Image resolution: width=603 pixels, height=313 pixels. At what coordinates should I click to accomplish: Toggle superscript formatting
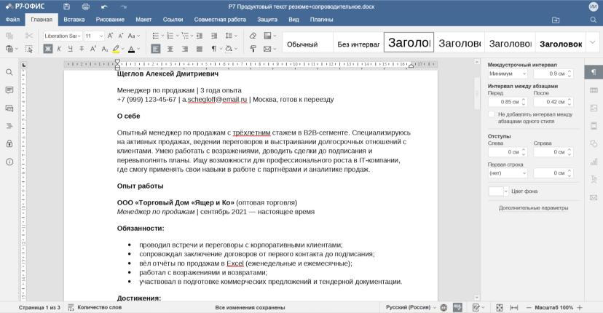coord(93,49)
